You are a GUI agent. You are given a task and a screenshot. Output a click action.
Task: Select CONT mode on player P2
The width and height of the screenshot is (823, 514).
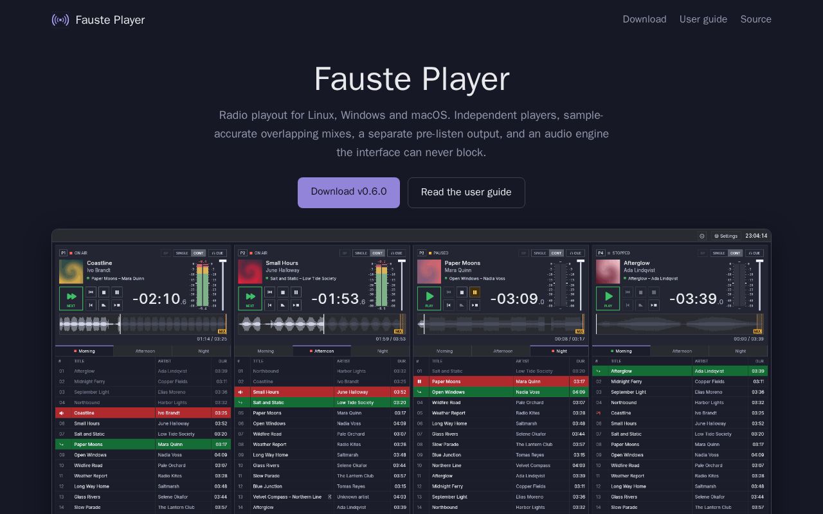[377, 253]
